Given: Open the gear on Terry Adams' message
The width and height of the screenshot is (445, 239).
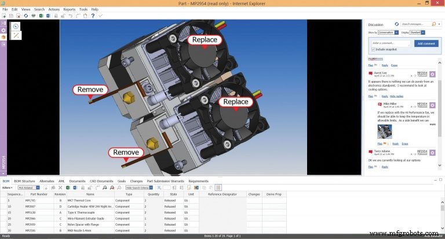Looking at the screenshot, I should 432,153.
